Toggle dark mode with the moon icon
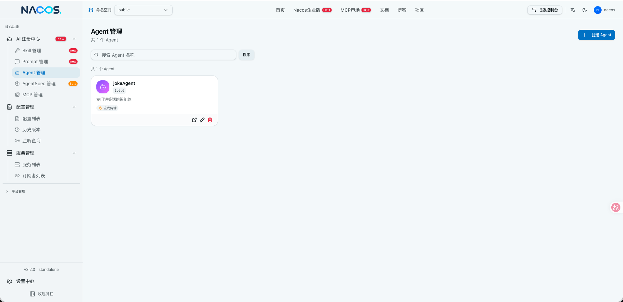 click(585, 10)
